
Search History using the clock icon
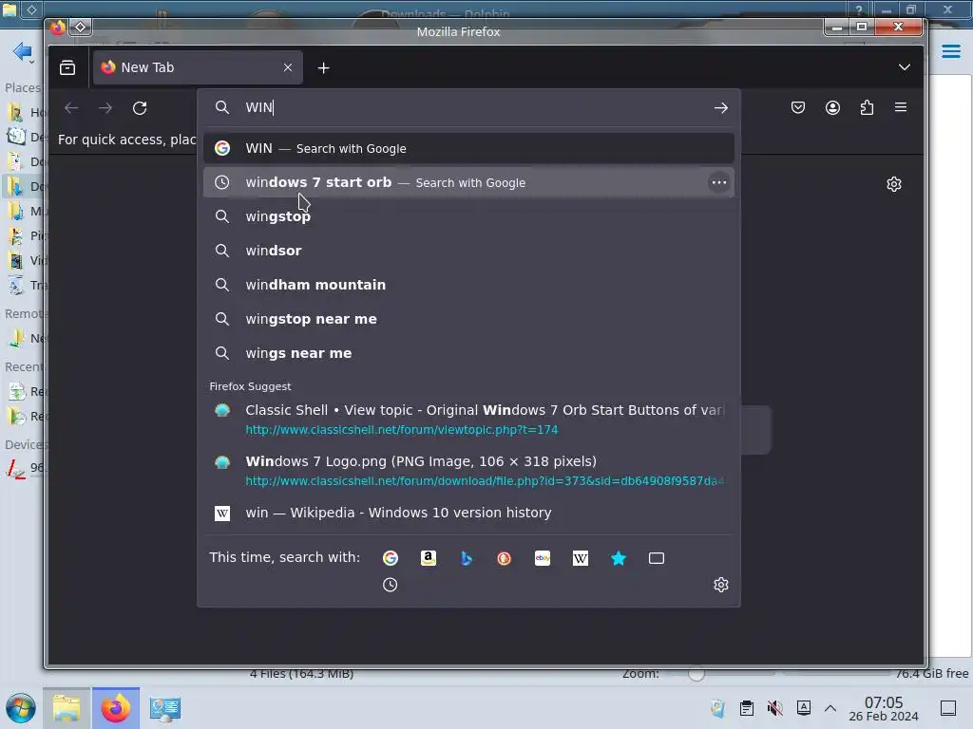[390, 585]
